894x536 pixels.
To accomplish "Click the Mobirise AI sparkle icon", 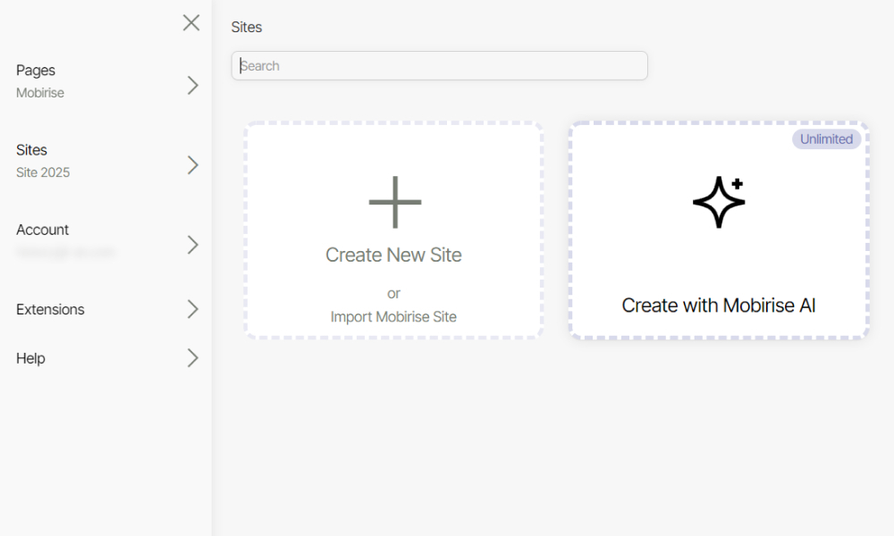I will pyautogui.click(x=719, y=202).
